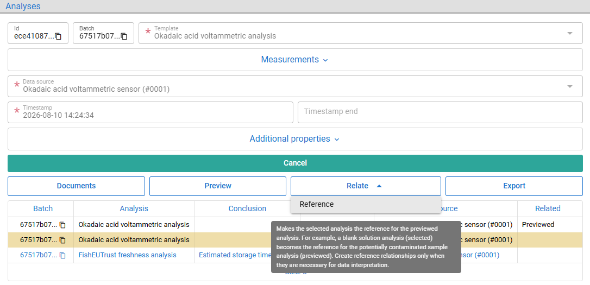Copy batch id in FishEUTrust row

[62, 255]
